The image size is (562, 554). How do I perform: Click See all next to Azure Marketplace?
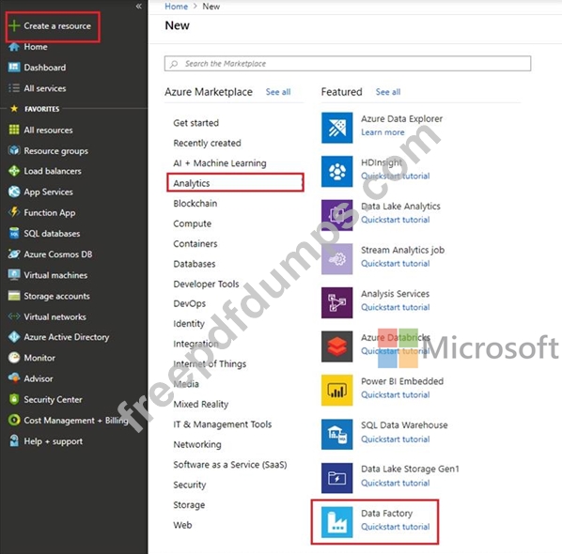(278, 92)
